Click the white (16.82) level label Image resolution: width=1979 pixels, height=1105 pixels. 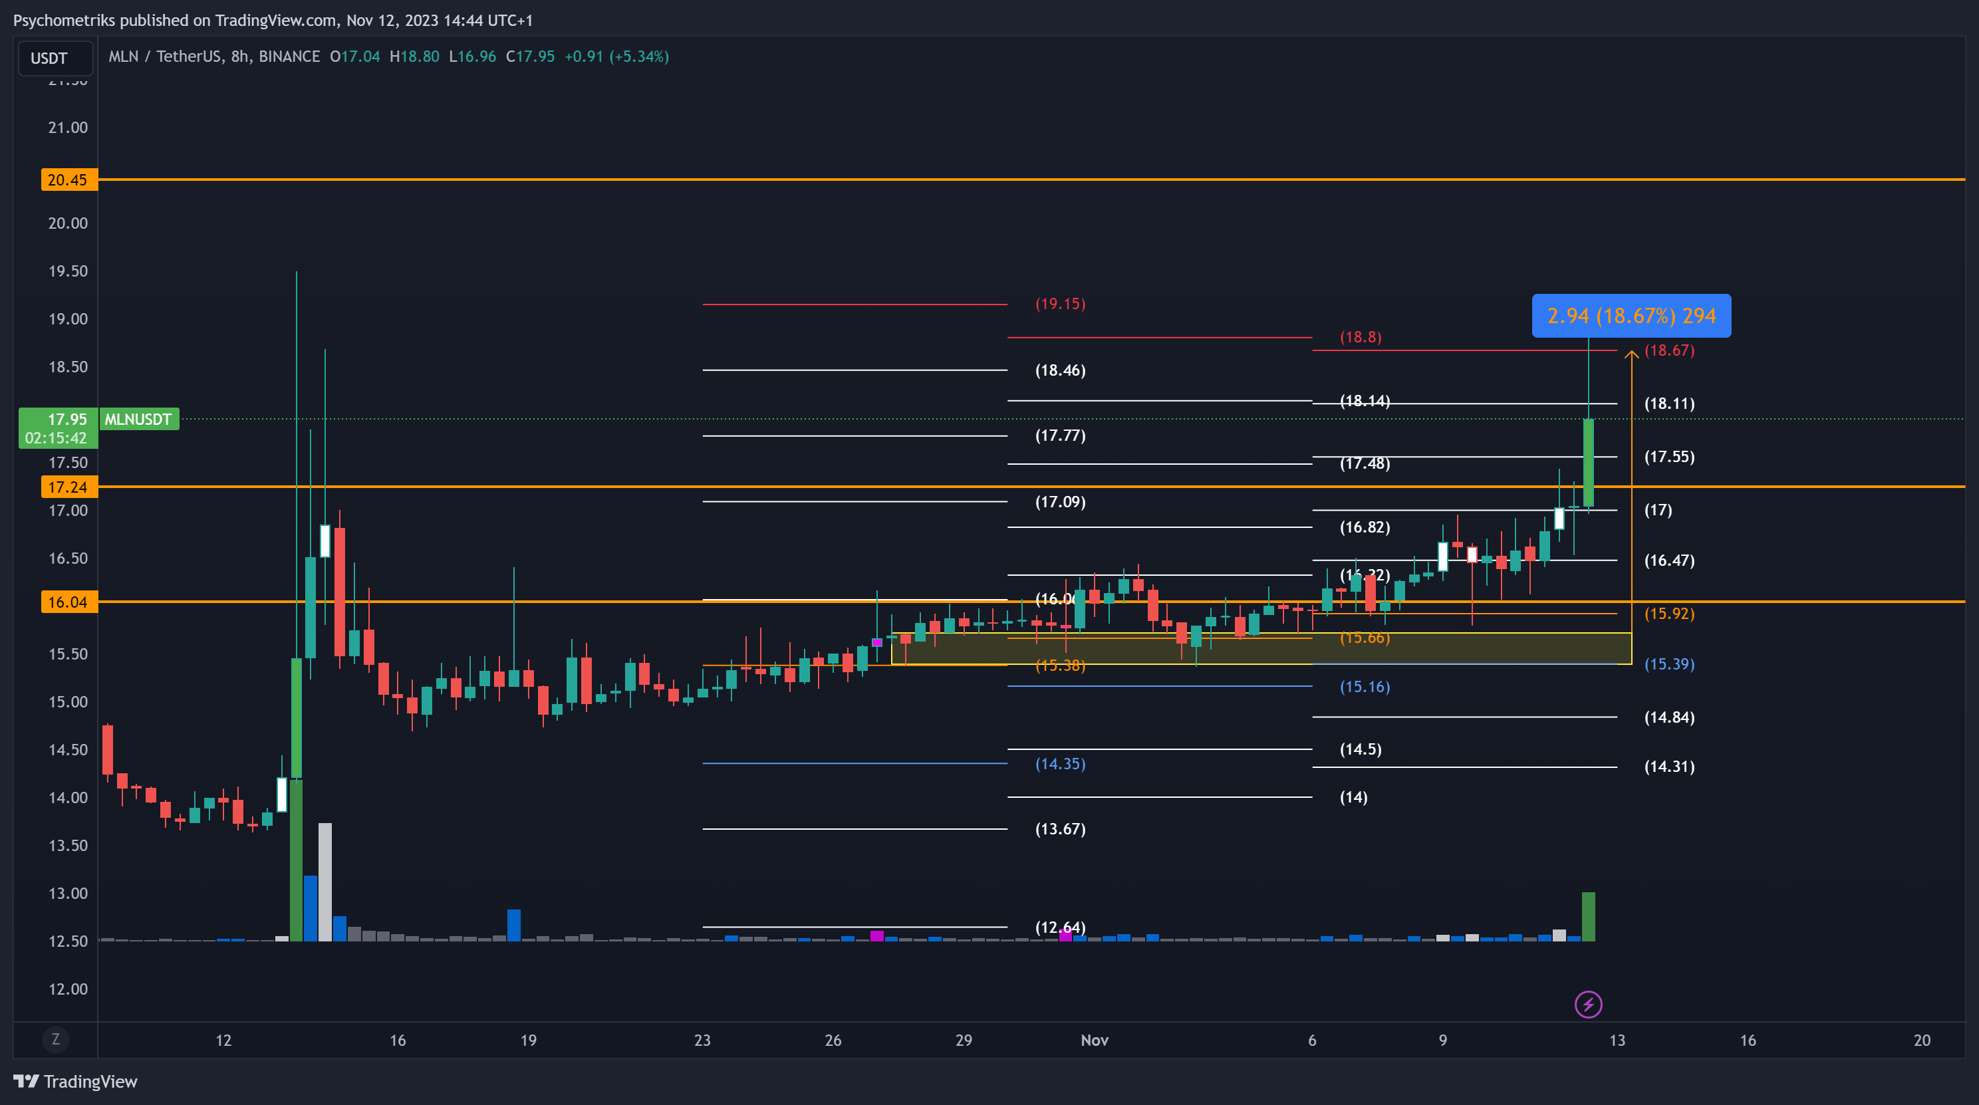1365,527
